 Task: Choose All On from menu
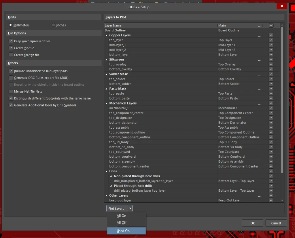pyautogui.click(x=126, y=216)
